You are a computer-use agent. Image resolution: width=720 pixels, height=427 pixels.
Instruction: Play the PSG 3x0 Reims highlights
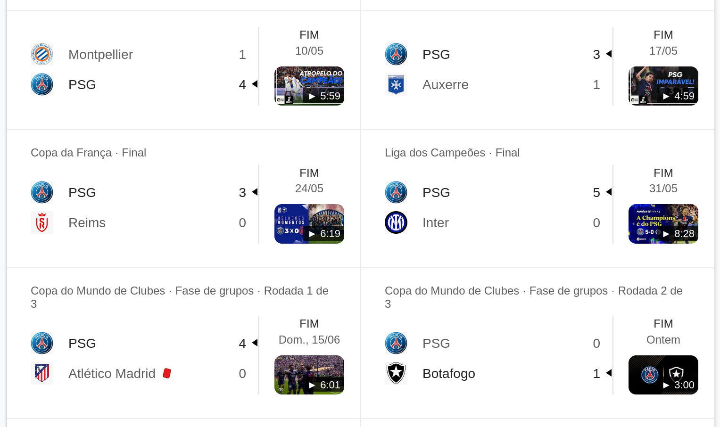click(309, 224)
